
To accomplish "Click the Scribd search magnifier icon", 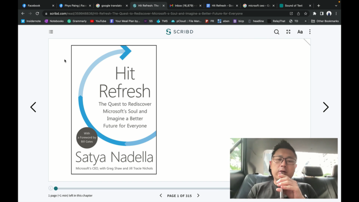I will pos(277,32).
